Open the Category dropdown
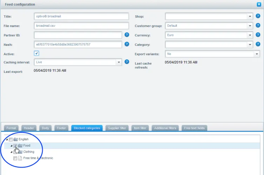The width and height of the screenshot is (264, 175). pyautogui.click(x=250, y=44)
